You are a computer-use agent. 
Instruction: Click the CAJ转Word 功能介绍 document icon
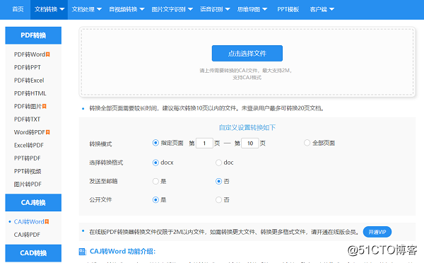tap(83, 252)
